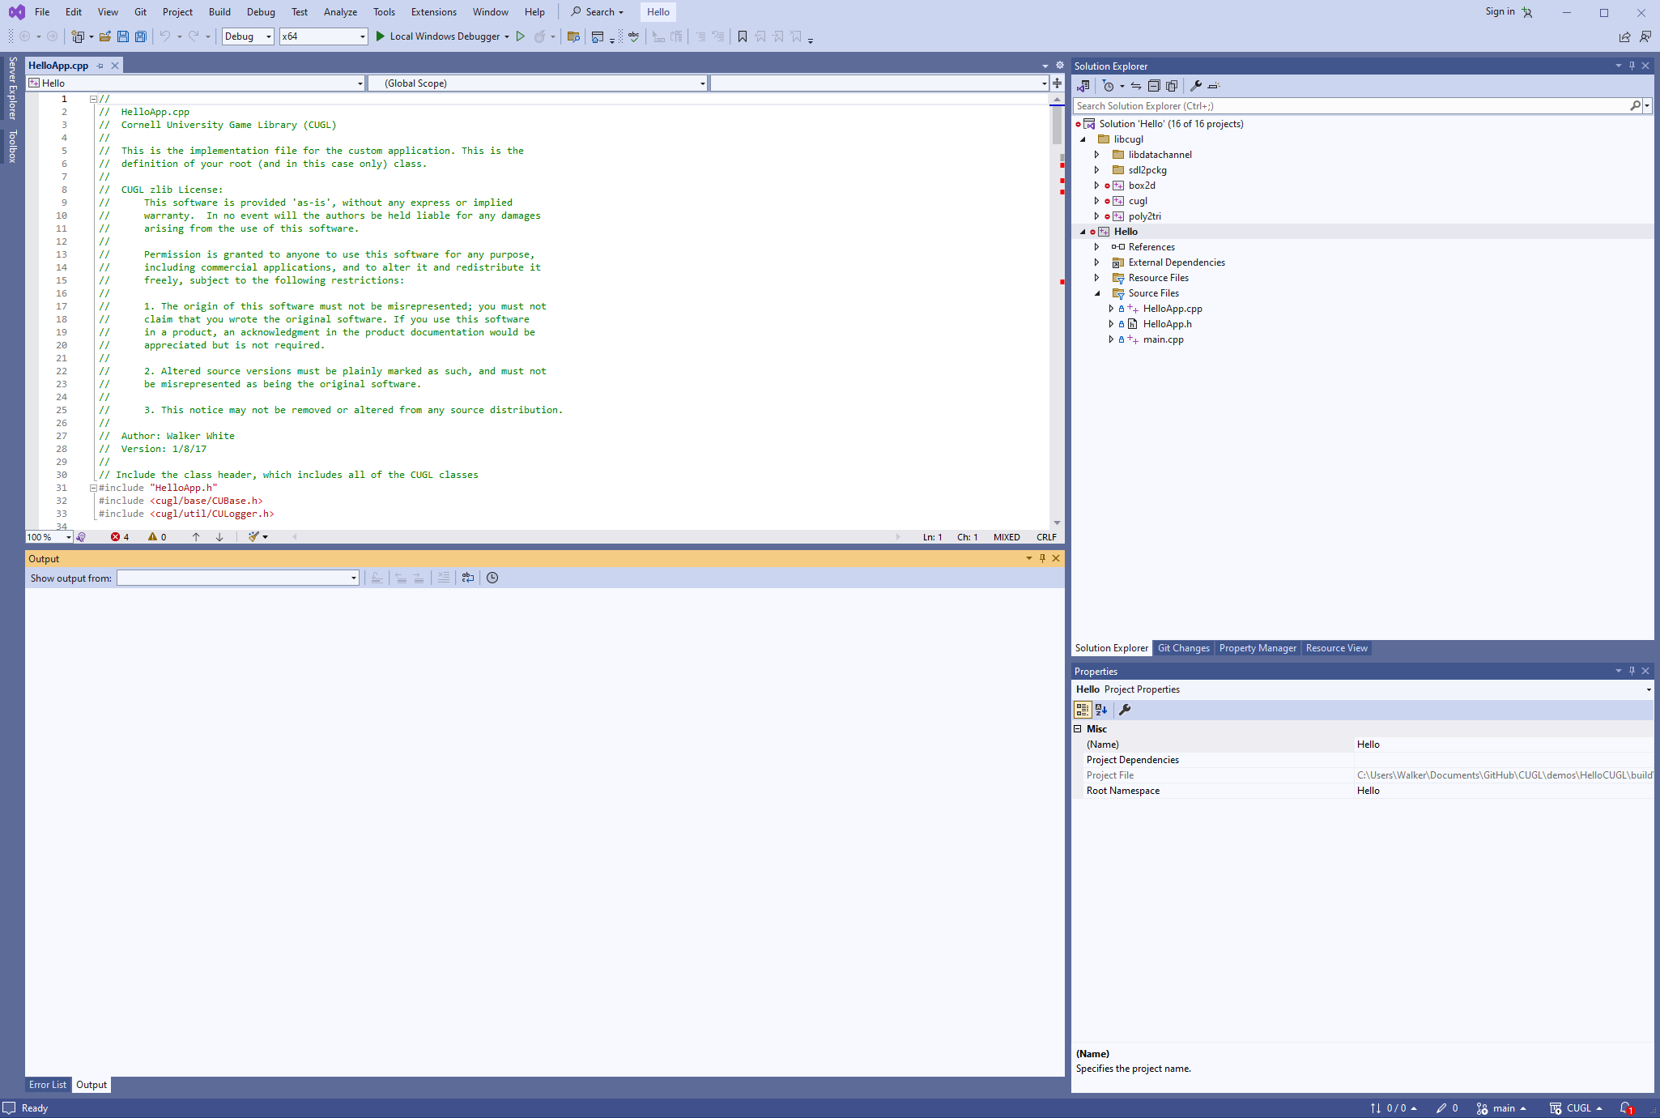Open the Build menu
1660x1118 pixels.
point(219,12)
